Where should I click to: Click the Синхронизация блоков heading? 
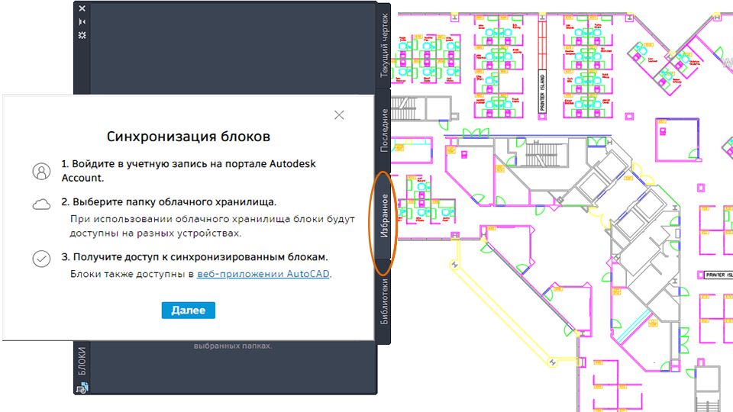coord(189,137)
